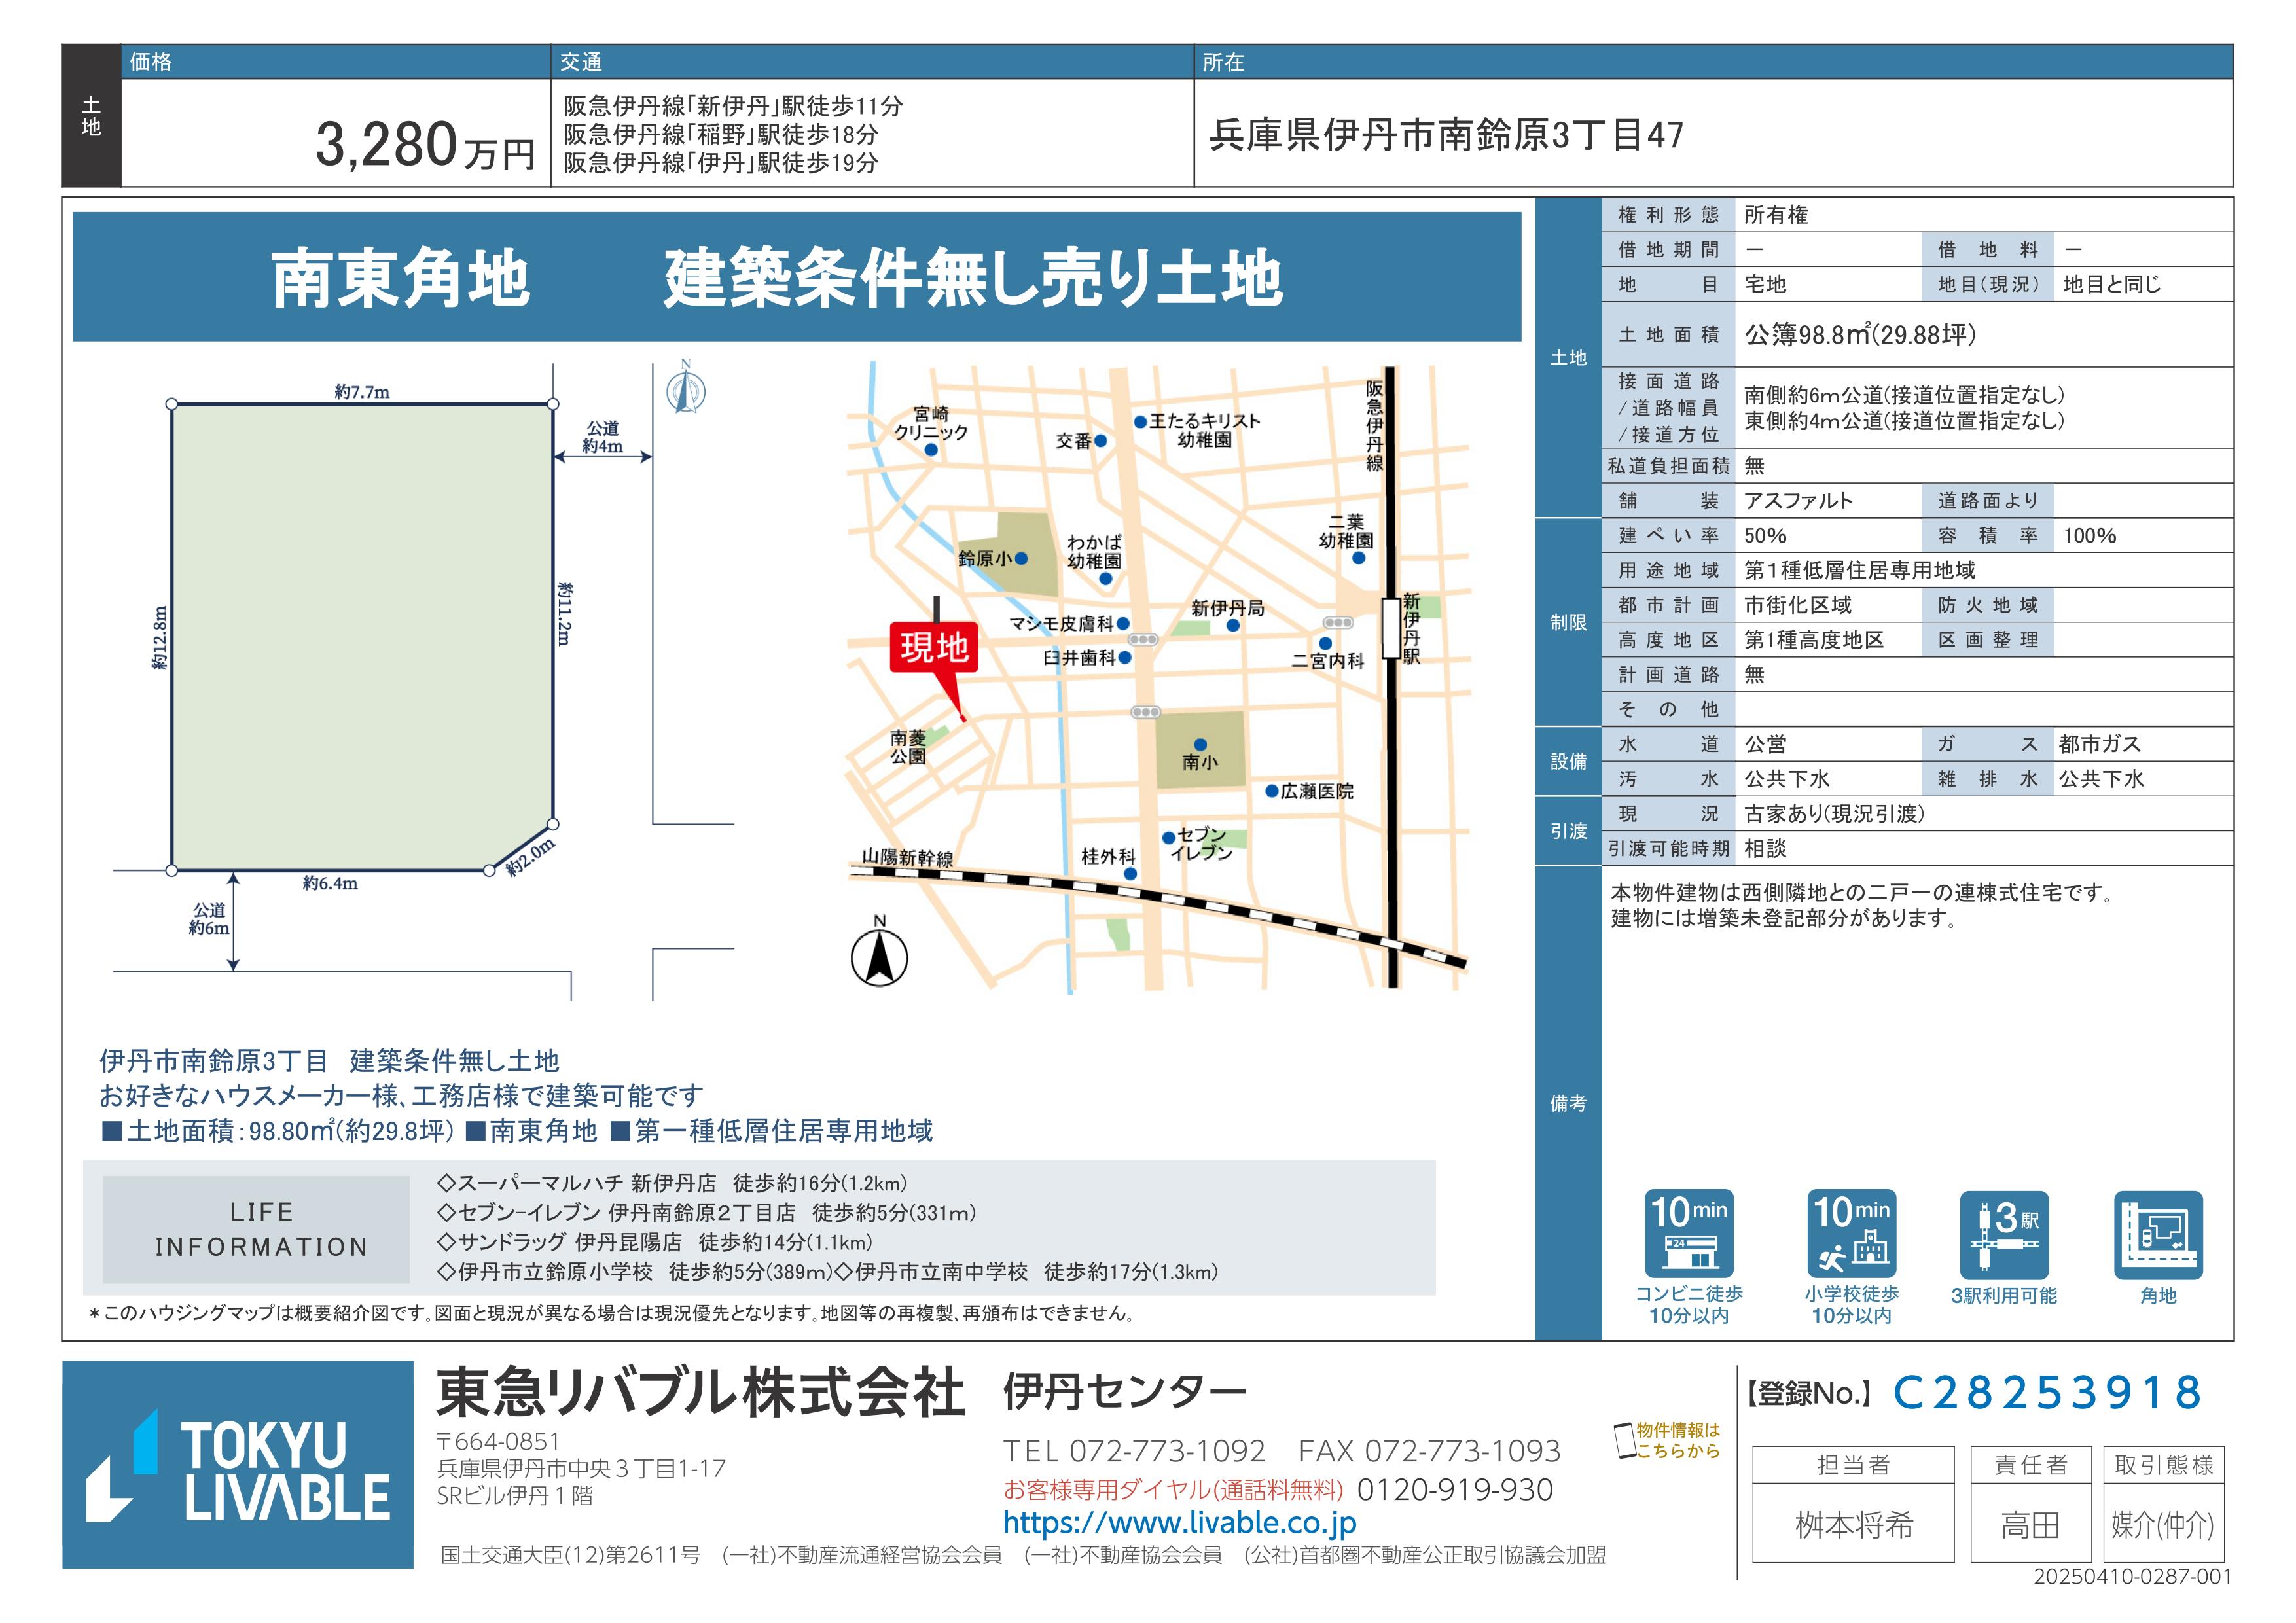Click the convenience store 10min icon
2296x1623 pixels.
(1689, 1234)
